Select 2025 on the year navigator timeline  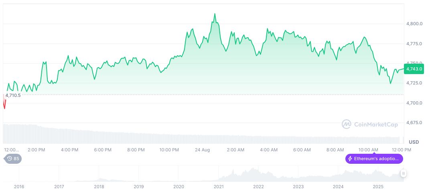378,187
